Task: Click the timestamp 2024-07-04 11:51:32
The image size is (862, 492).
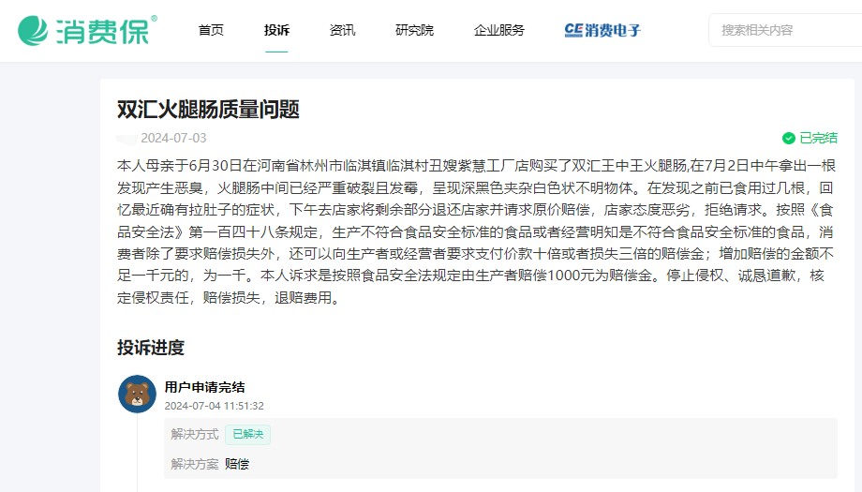Action: 215,406
